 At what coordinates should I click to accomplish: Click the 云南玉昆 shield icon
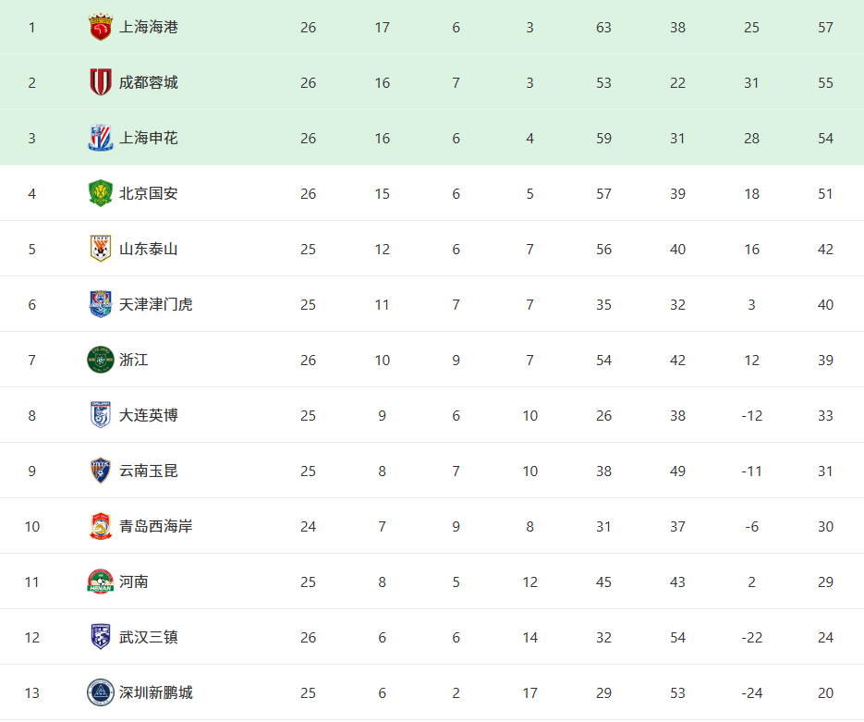(x=101, y=471)
